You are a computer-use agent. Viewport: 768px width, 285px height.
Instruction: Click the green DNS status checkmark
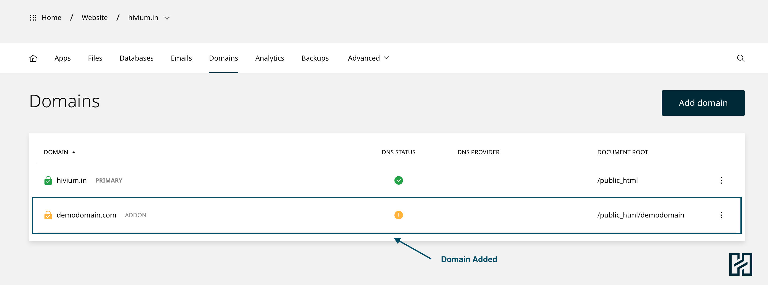pyautogui.click(x=398, y=180)
